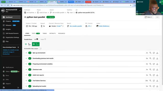Expand mkdir test-reports step
This screenshot has width=163, height=91.
click(26, 75)
